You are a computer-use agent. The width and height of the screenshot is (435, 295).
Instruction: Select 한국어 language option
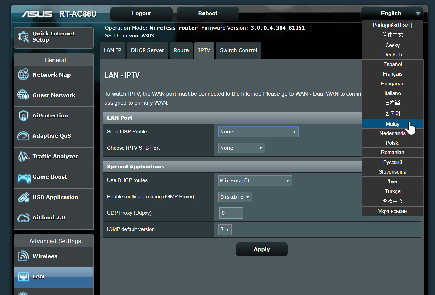point(392,113)
